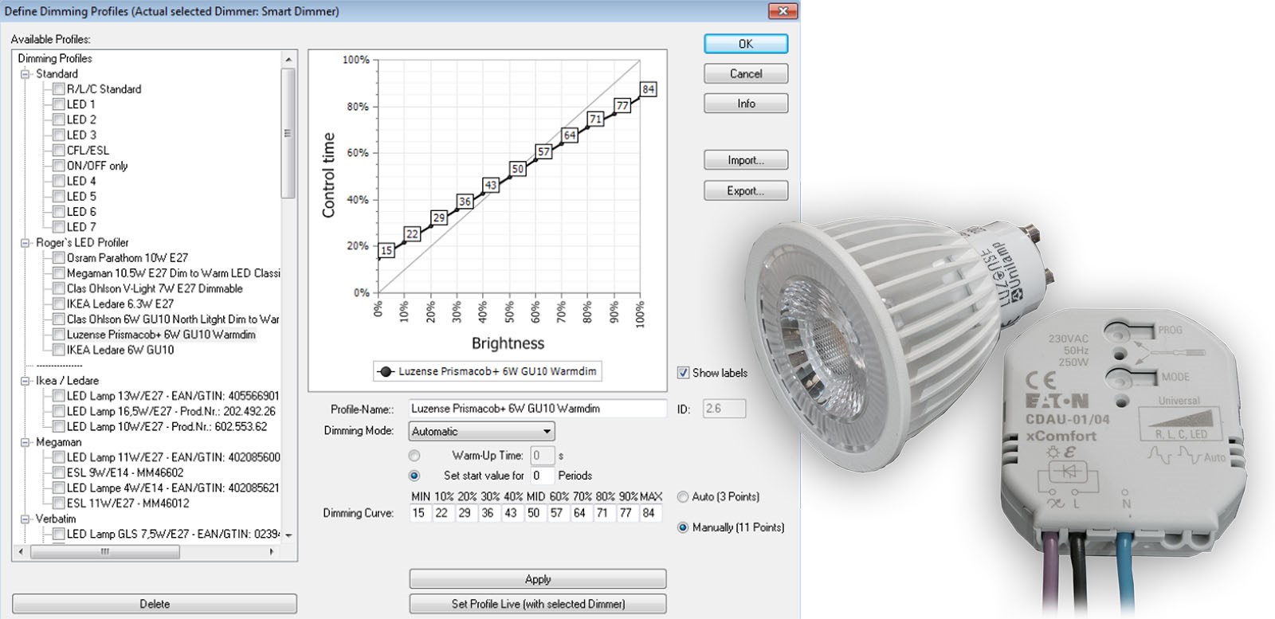Click the Cancel button

click(x=746, y=74)
